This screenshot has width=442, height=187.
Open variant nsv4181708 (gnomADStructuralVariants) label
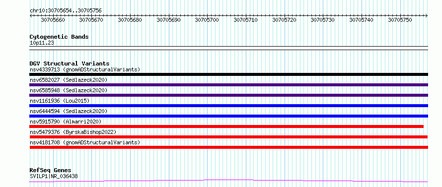(x=85, y=142)
